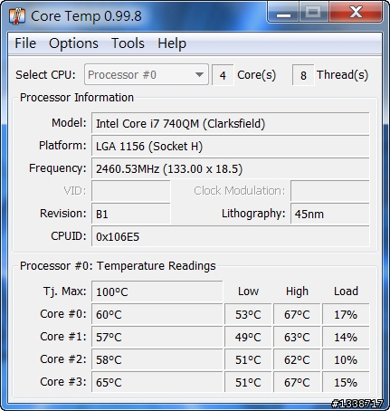Open the File menu
The width and height of the screenshot is (390, 411).
point(25,43)
